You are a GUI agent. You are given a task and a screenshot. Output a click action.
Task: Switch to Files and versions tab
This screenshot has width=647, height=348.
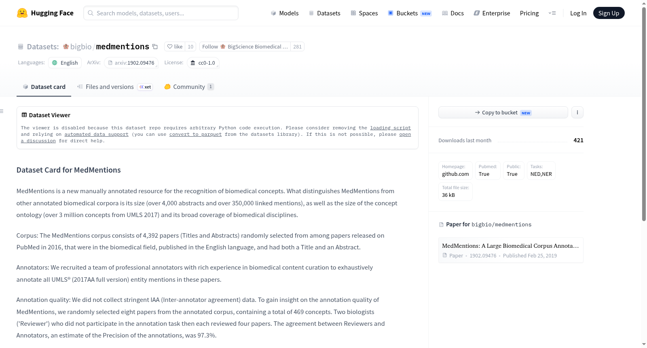click(x=115, y=86)
